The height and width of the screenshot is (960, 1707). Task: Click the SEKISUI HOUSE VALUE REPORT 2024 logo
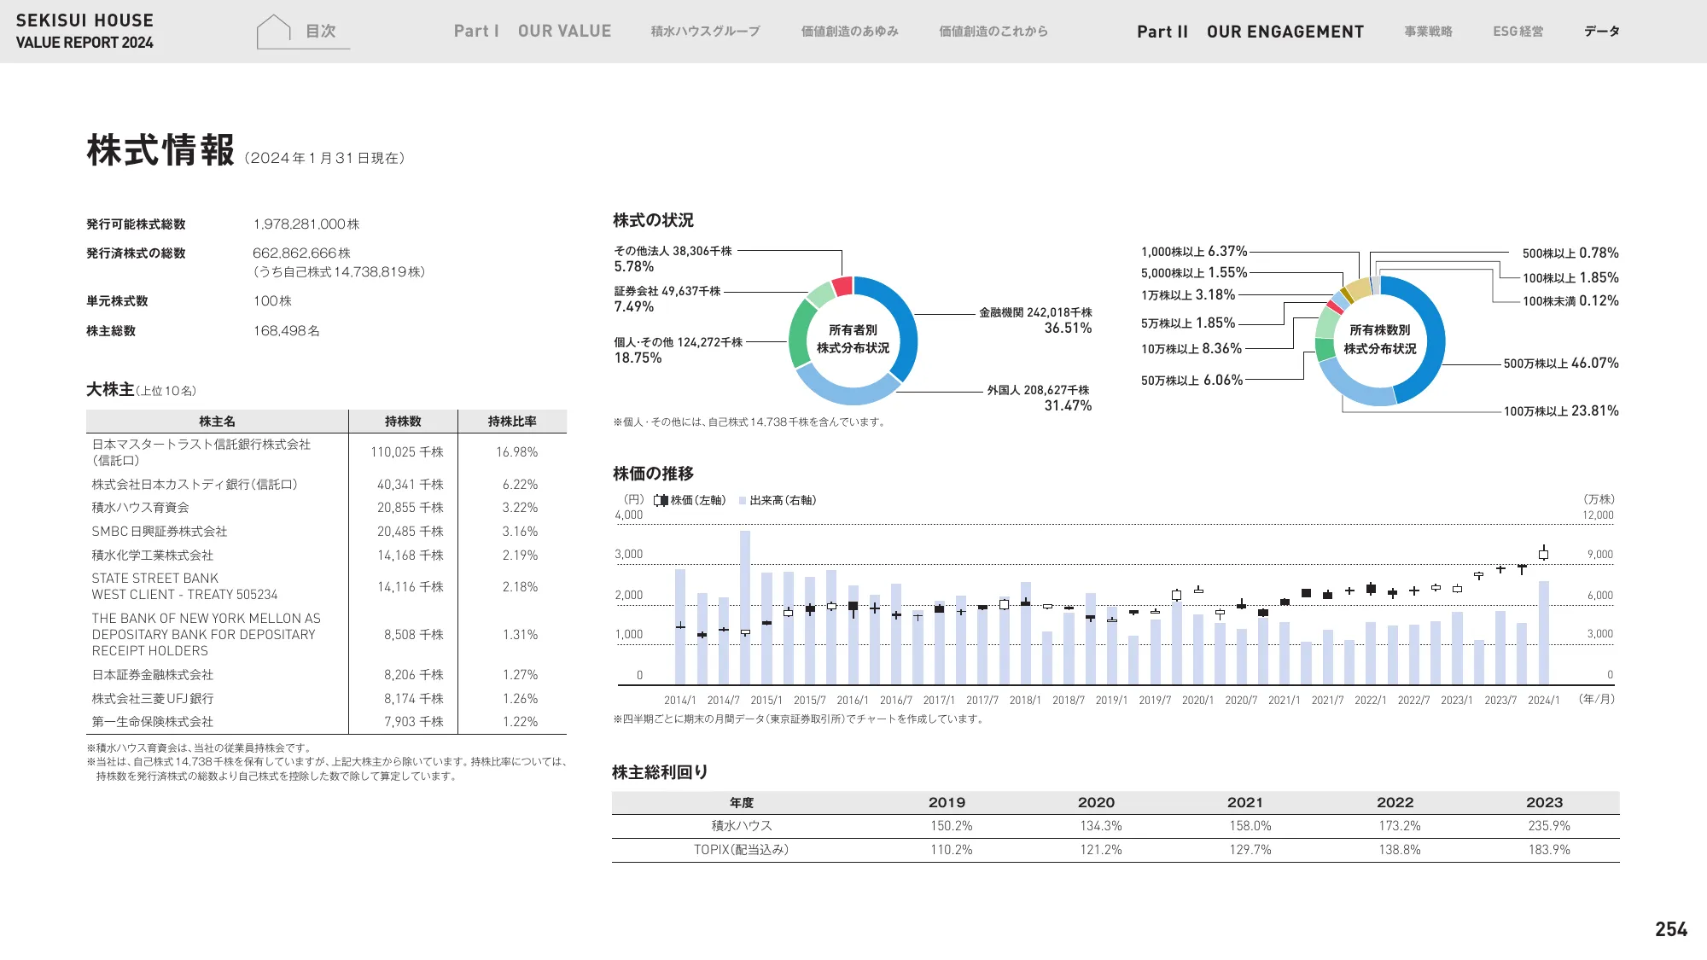[x=84, y=28]
